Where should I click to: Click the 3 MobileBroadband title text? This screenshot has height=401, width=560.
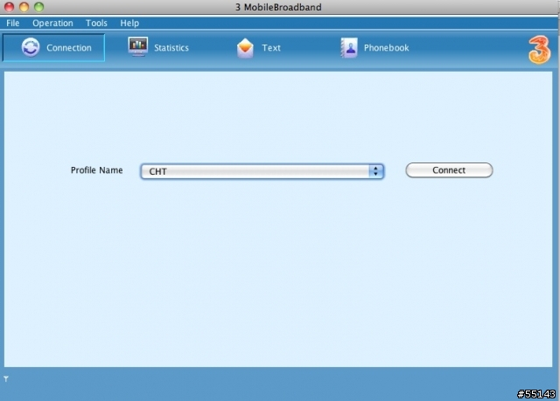point(278,7)
